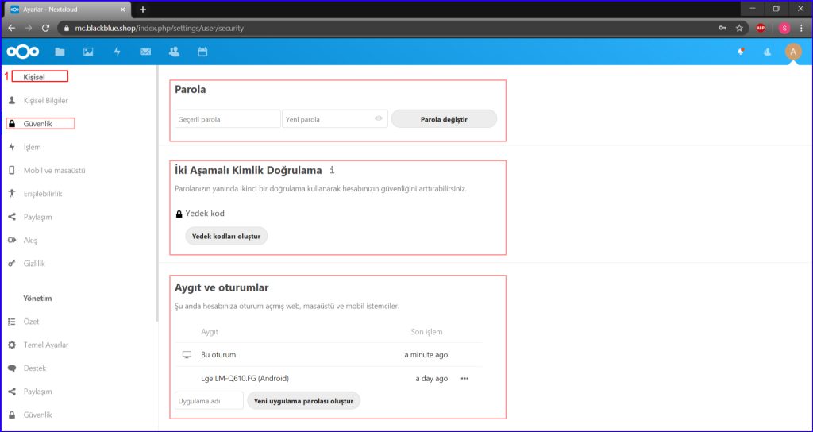The height and width of the screenshot is (432, 813).
Task: Open Erişilebilirlik settings
Action: [x=43, y=194]
